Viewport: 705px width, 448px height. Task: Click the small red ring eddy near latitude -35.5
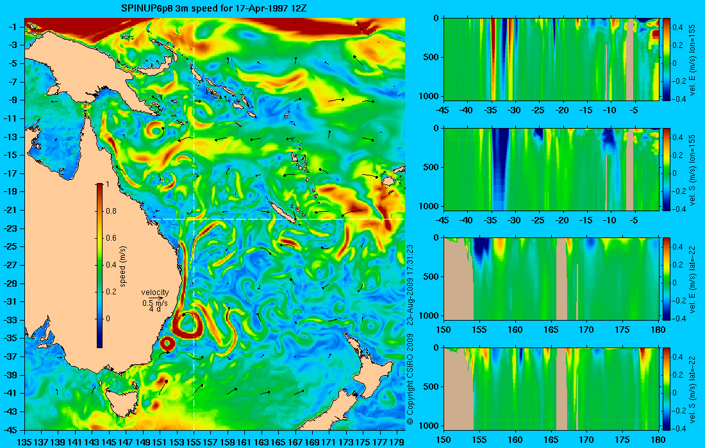(167, 344)
